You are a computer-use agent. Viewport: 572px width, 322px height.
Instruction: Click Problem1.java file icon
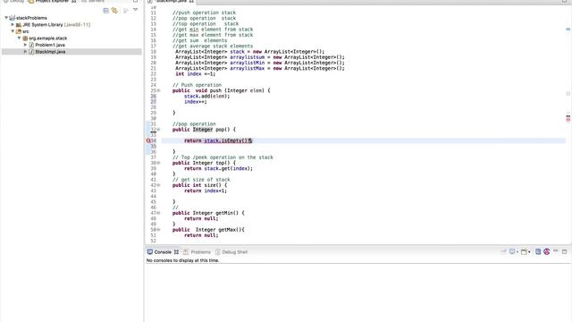click(31, 45)
